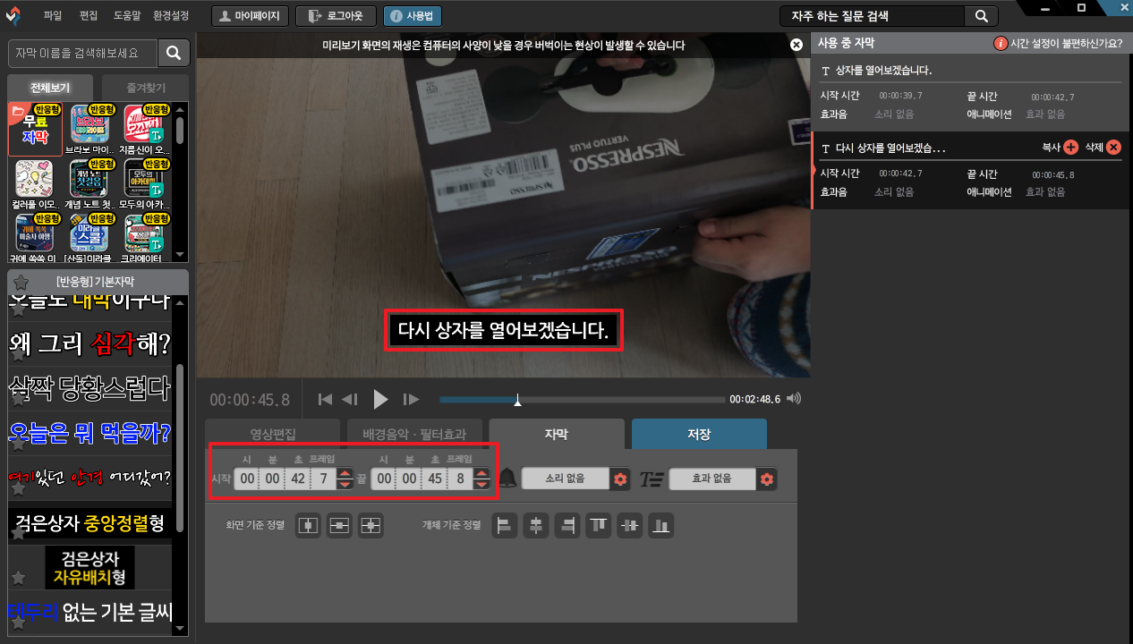Align objects to horizontal center
Image resolution: width=1133 pixels, height=644 pixels.
(x=536, y=526)
